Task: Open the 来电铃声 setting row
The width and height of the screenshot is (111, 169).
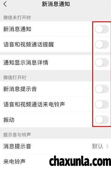Action: [55, 161]
